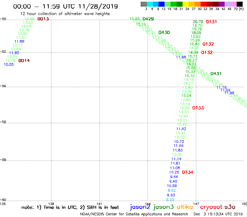The height and width of the screenshot is (217, 247).
Task: Click the purple swatch in the color scale
Action: pos(222,4)
